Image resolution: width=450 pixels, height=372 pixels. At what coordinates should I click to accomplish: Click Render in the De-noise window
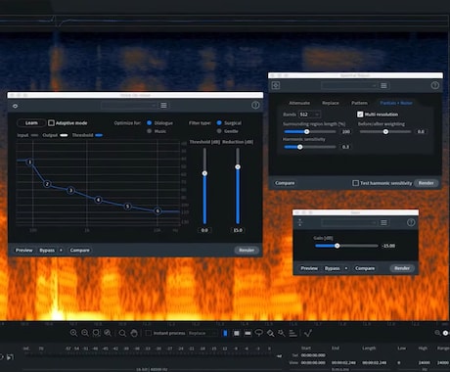[247, 250]
